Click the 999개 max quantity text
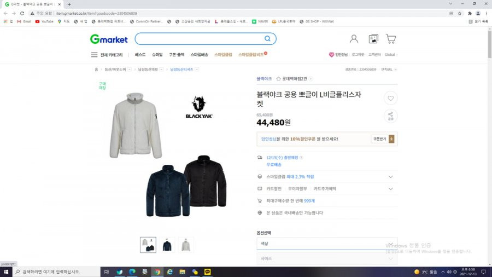 point(309,201)
